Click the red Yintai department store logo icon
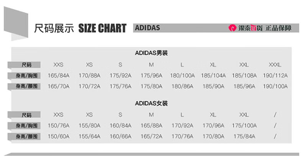 232,28
